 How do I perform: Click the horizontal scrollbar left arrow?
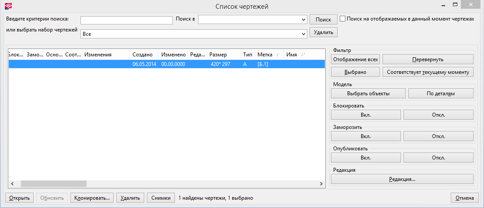point(12,184)
